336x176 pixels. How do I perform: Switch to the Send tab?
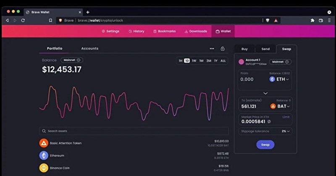[x=265, y=49]
